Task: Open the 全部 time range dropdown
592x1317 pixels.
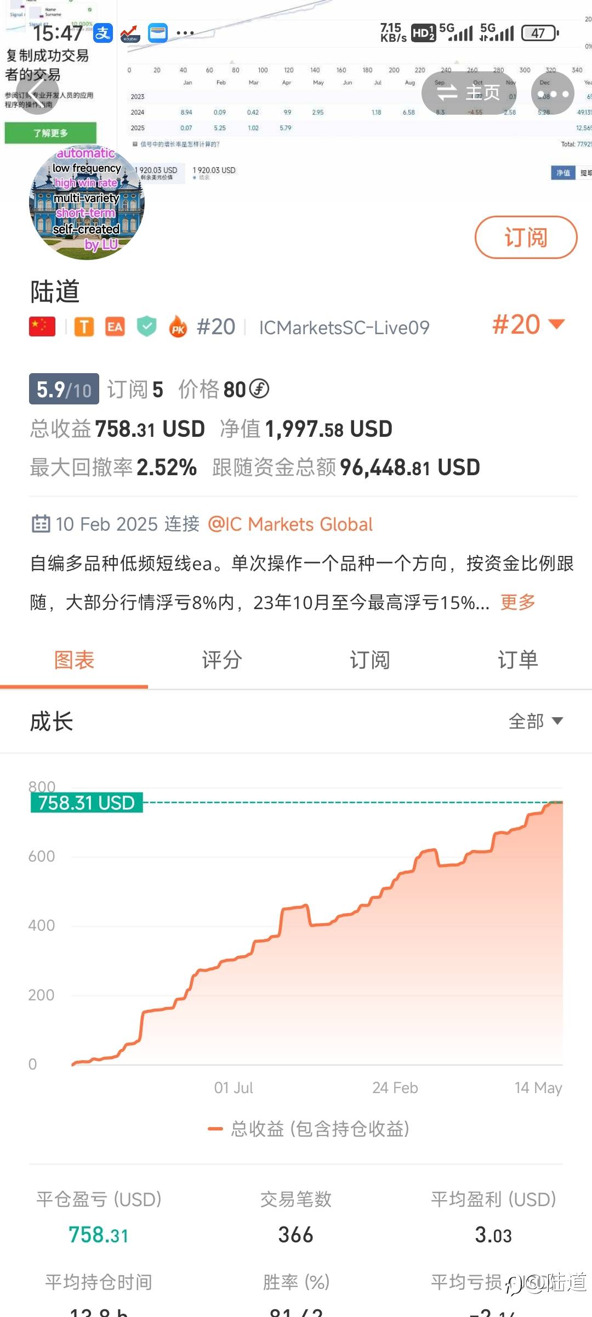Action: (x=536, y=721)
